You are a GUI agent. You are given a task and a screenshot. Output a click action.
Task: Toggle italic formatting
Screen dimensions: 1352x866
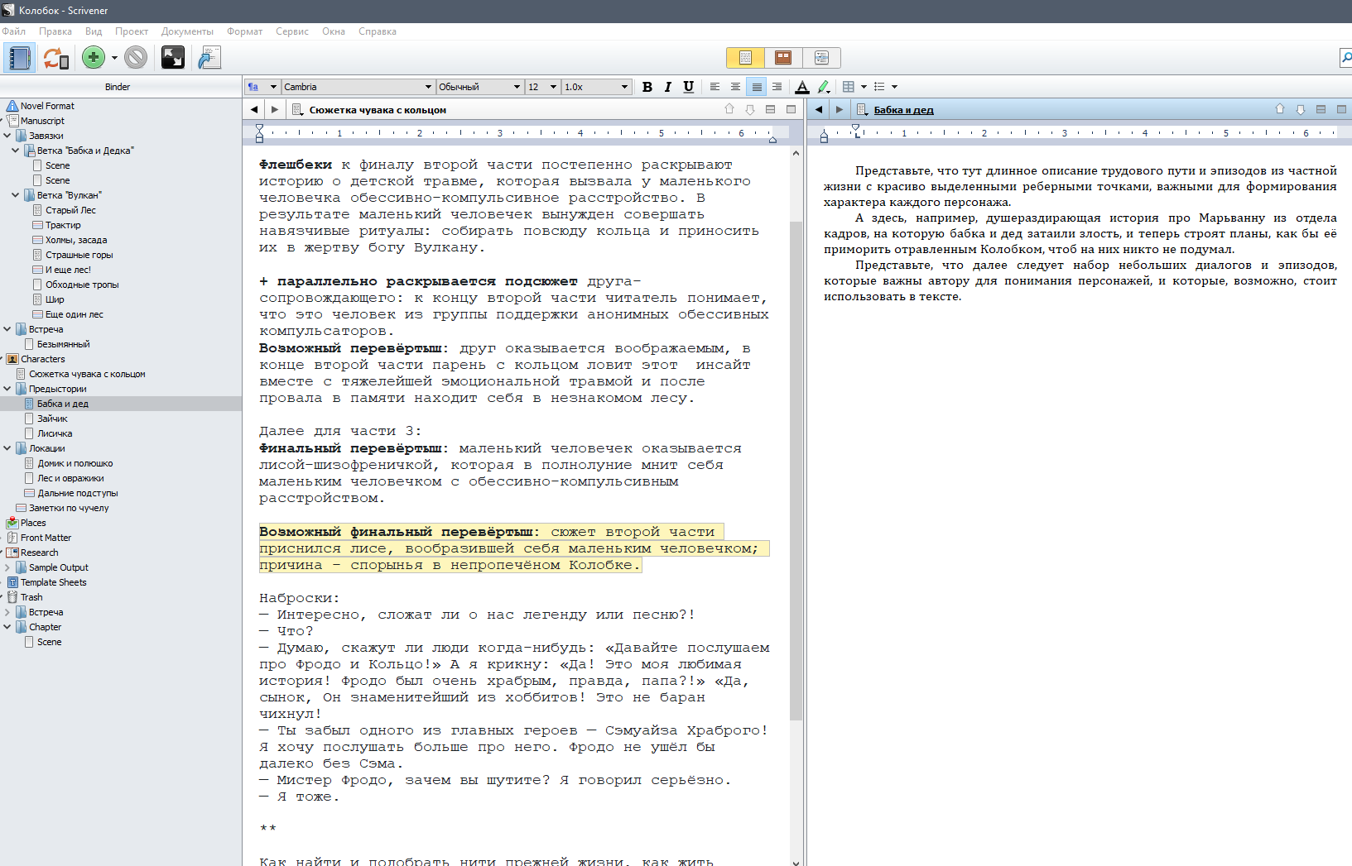point(668,87)
